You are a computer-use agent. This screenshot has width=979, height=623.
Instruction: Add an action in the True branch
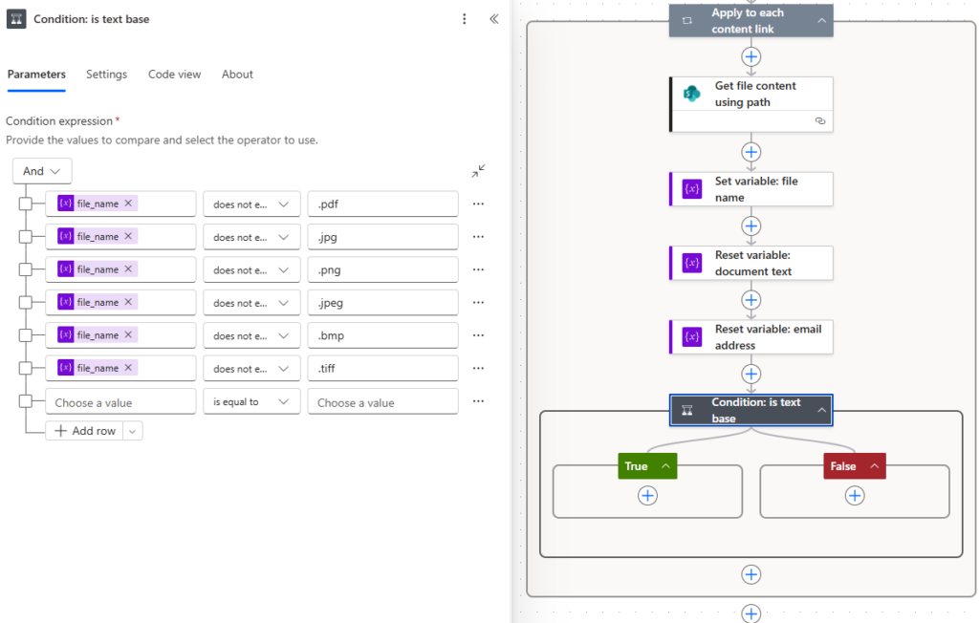point(647,496)
